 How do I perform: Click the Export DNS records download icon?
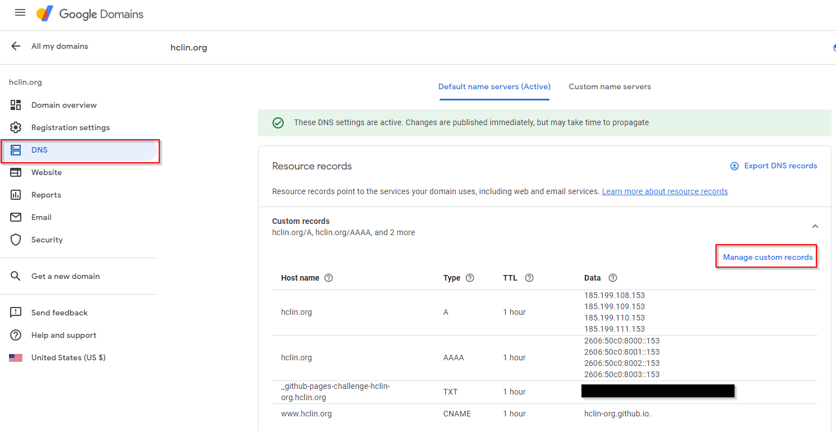[735, 166]
